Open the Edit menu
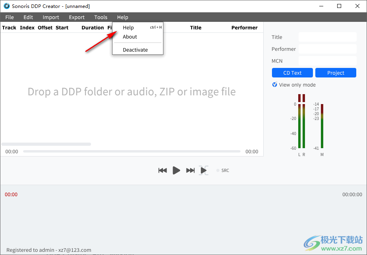 pos(28,17)
